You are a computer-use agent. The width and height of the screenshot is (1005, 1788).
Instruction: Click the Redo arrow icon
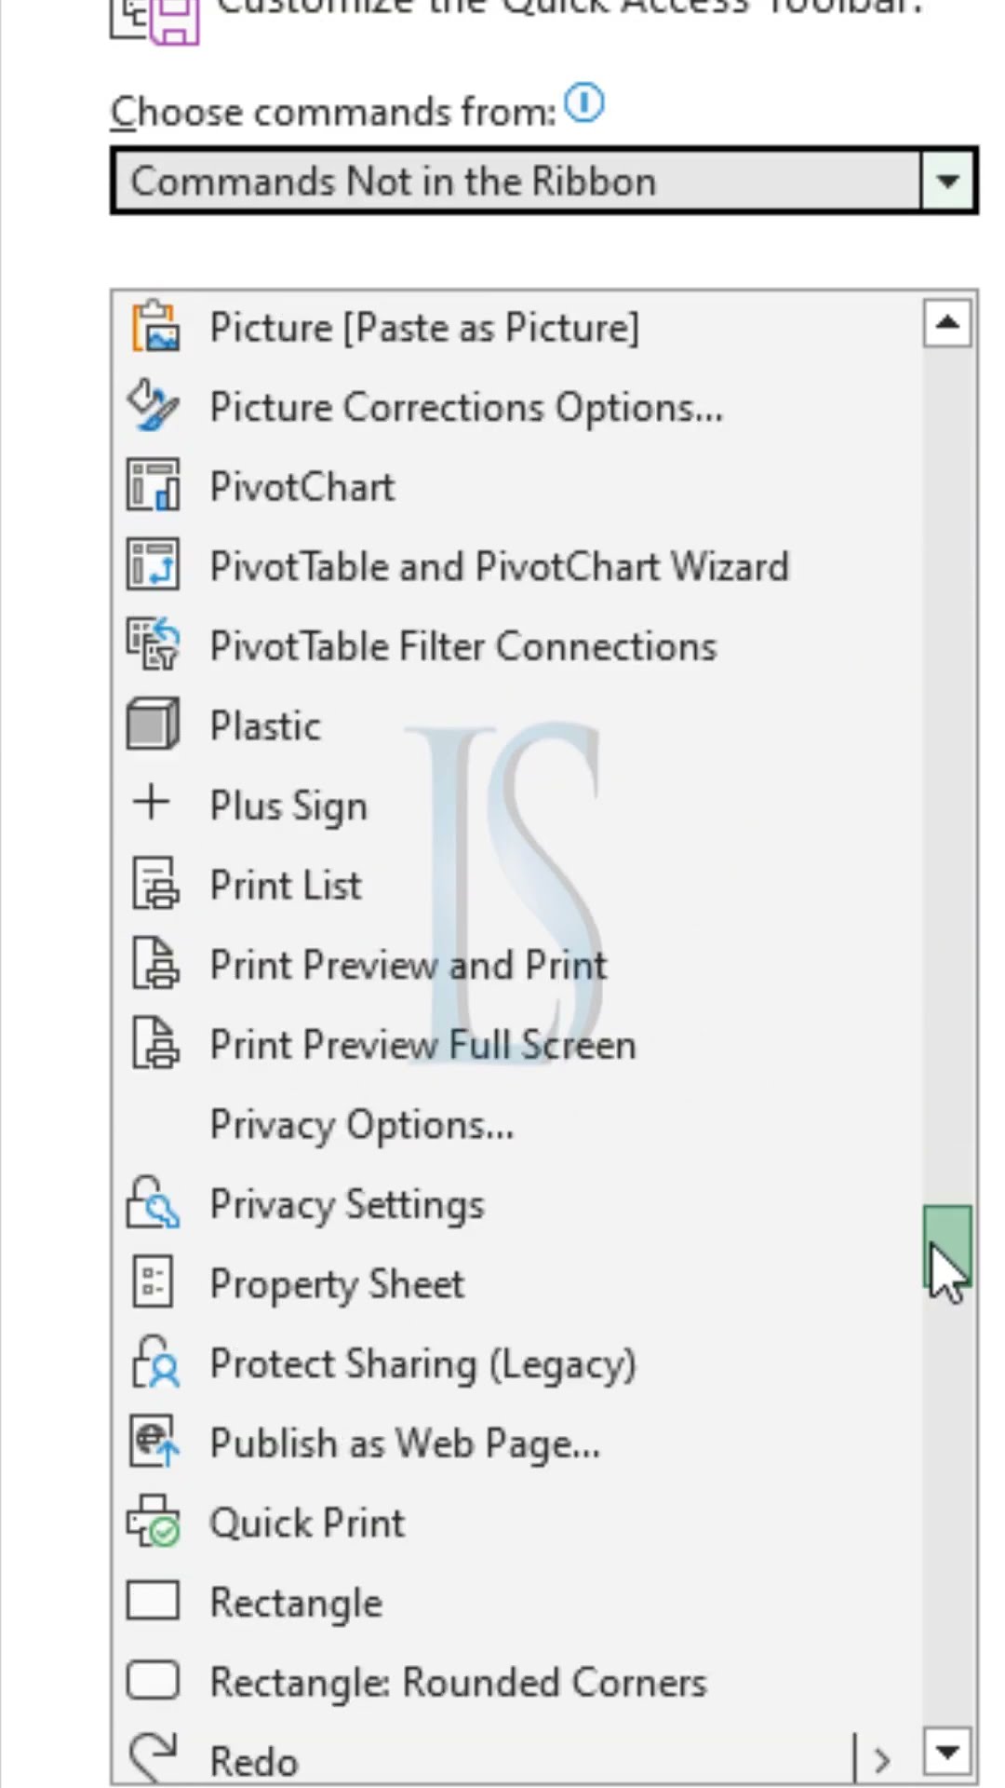click(154, 1756)
